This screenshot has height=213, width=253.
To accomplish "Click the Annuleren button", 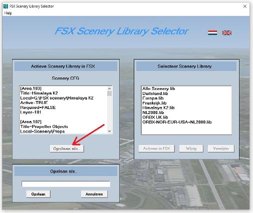I will pos(94,194).
